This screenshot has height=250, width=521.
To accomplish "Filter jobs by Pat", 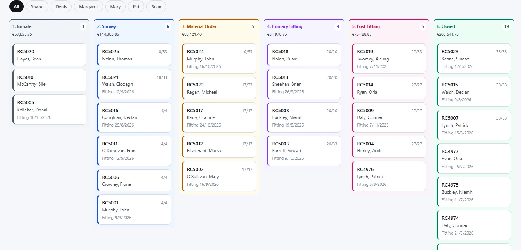I will click(x=136, y=6).
